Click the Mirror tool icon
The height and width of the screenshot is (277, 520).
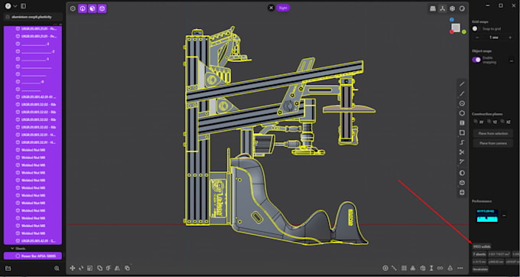coord(117,268)
